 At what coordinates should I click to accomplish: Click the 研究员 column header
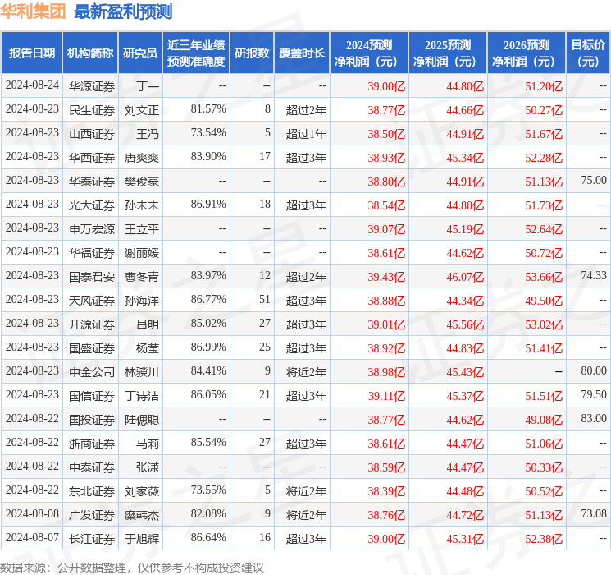tap(140, 53)
